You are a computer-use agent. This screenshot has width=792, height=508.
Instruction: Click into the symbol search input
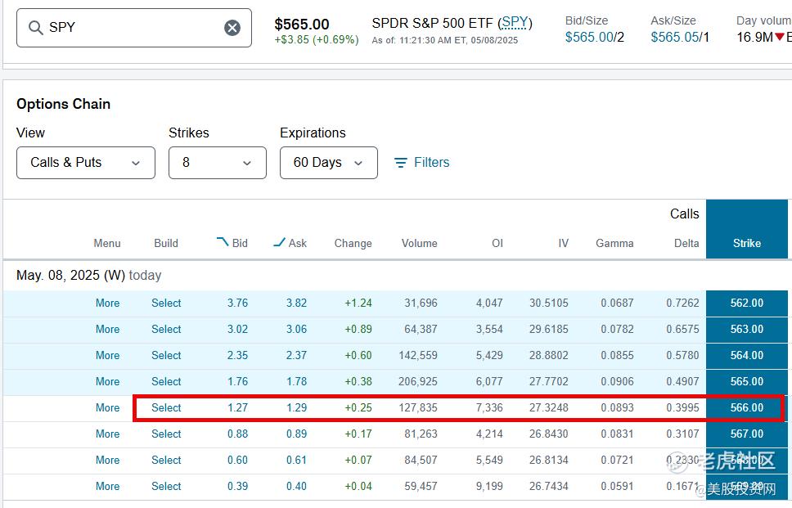coord(131,28)
